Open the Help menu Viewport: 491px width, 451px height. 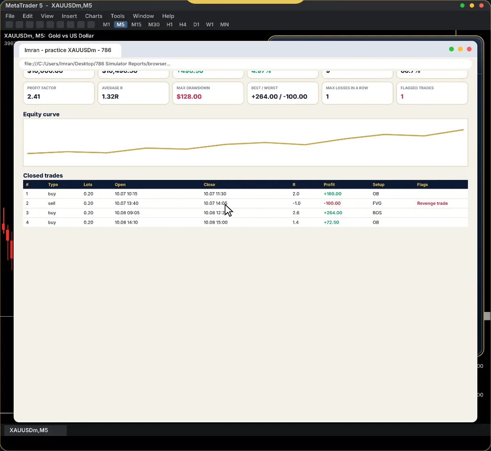tap(168, 16)
